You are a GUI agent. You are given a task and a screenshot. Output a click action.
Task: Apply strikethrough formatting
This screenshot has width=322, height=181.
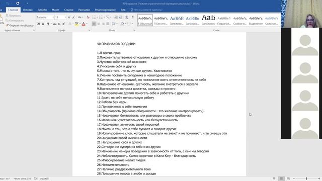coord(55,24)
